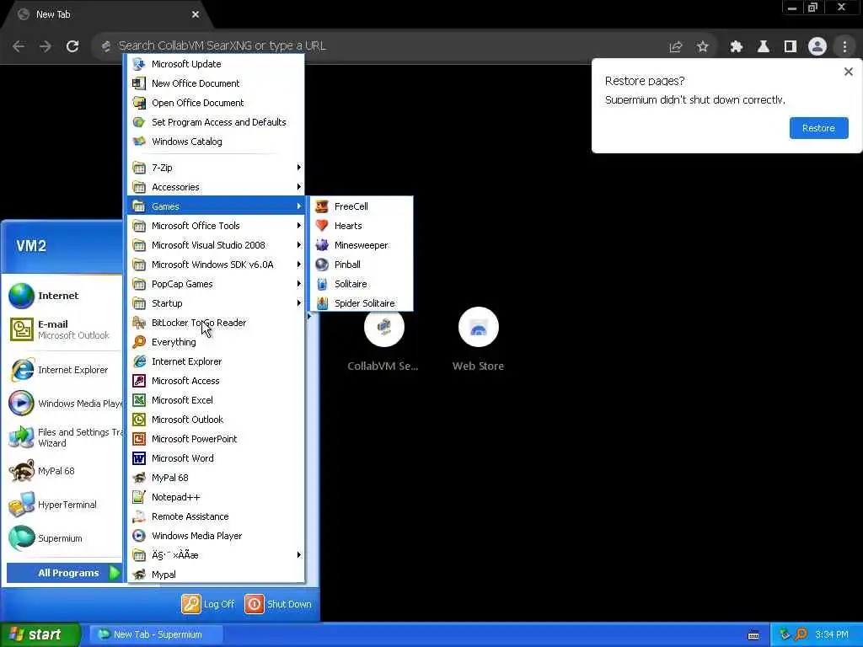Expand PopCap Games folder
The width and height of the screenshot is (863, 647).
click(x=216, y=284)
